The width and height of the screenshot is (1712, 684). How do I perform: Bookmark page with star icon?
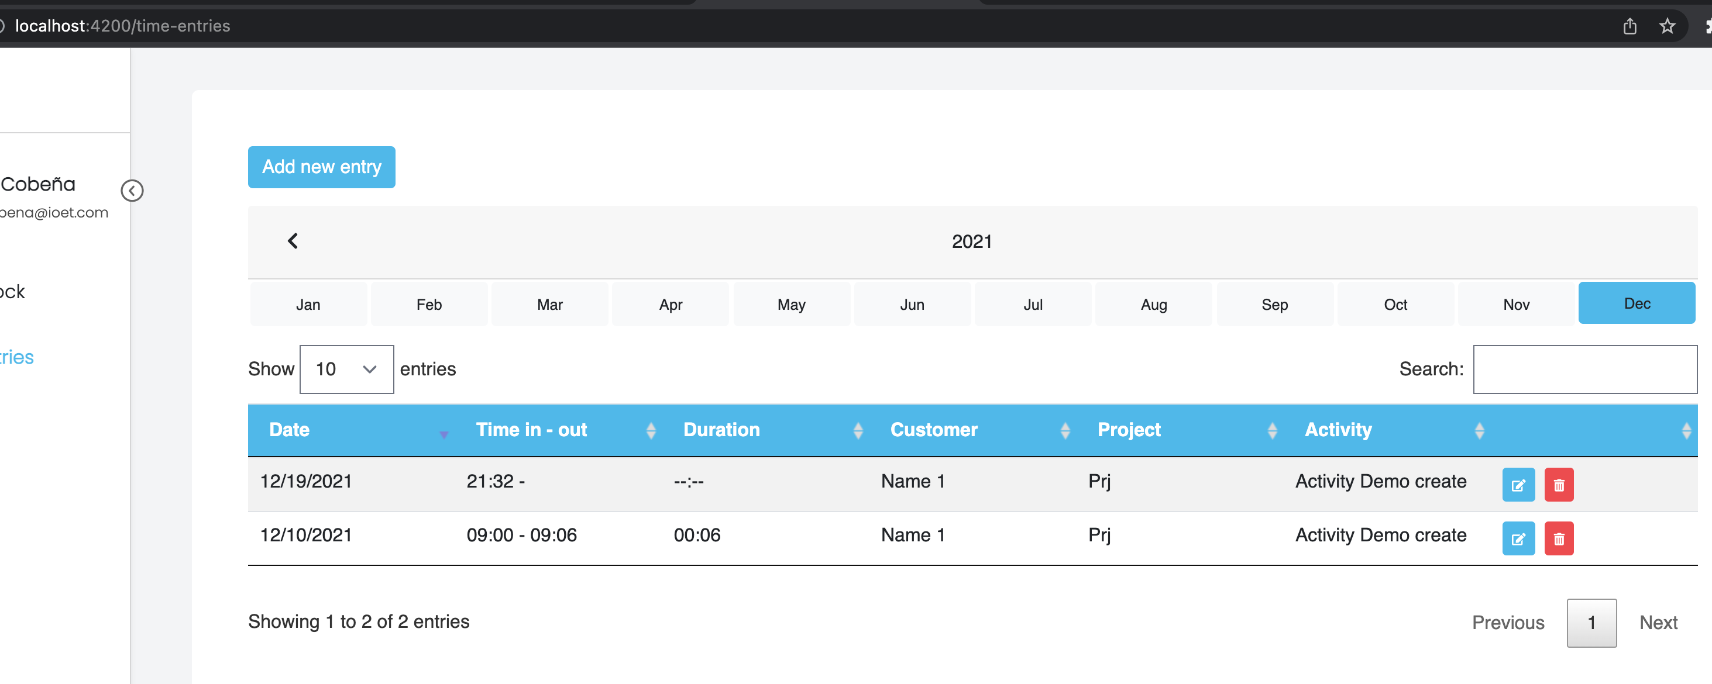click(1666, 26)
